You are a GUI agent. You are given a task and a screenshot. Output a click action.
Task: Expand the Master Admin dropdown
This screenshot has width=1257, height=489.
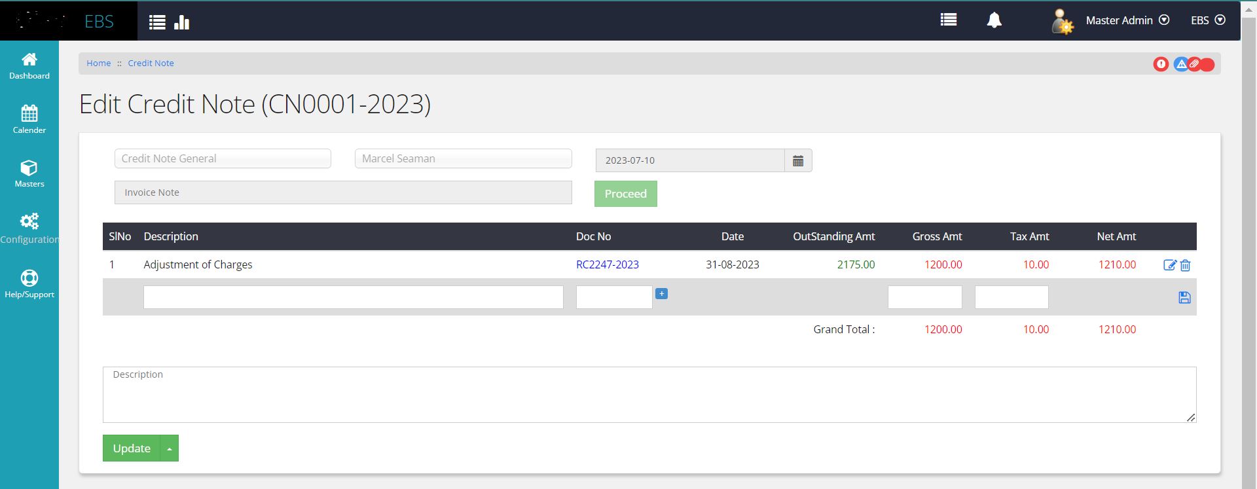click(x=1127, y=20)
